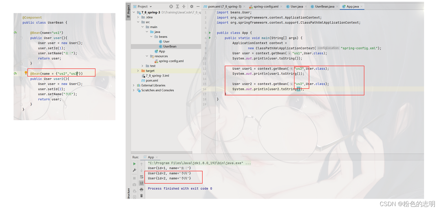Open run configuration wrench icon
440x210 pixels.
[135, 170]
